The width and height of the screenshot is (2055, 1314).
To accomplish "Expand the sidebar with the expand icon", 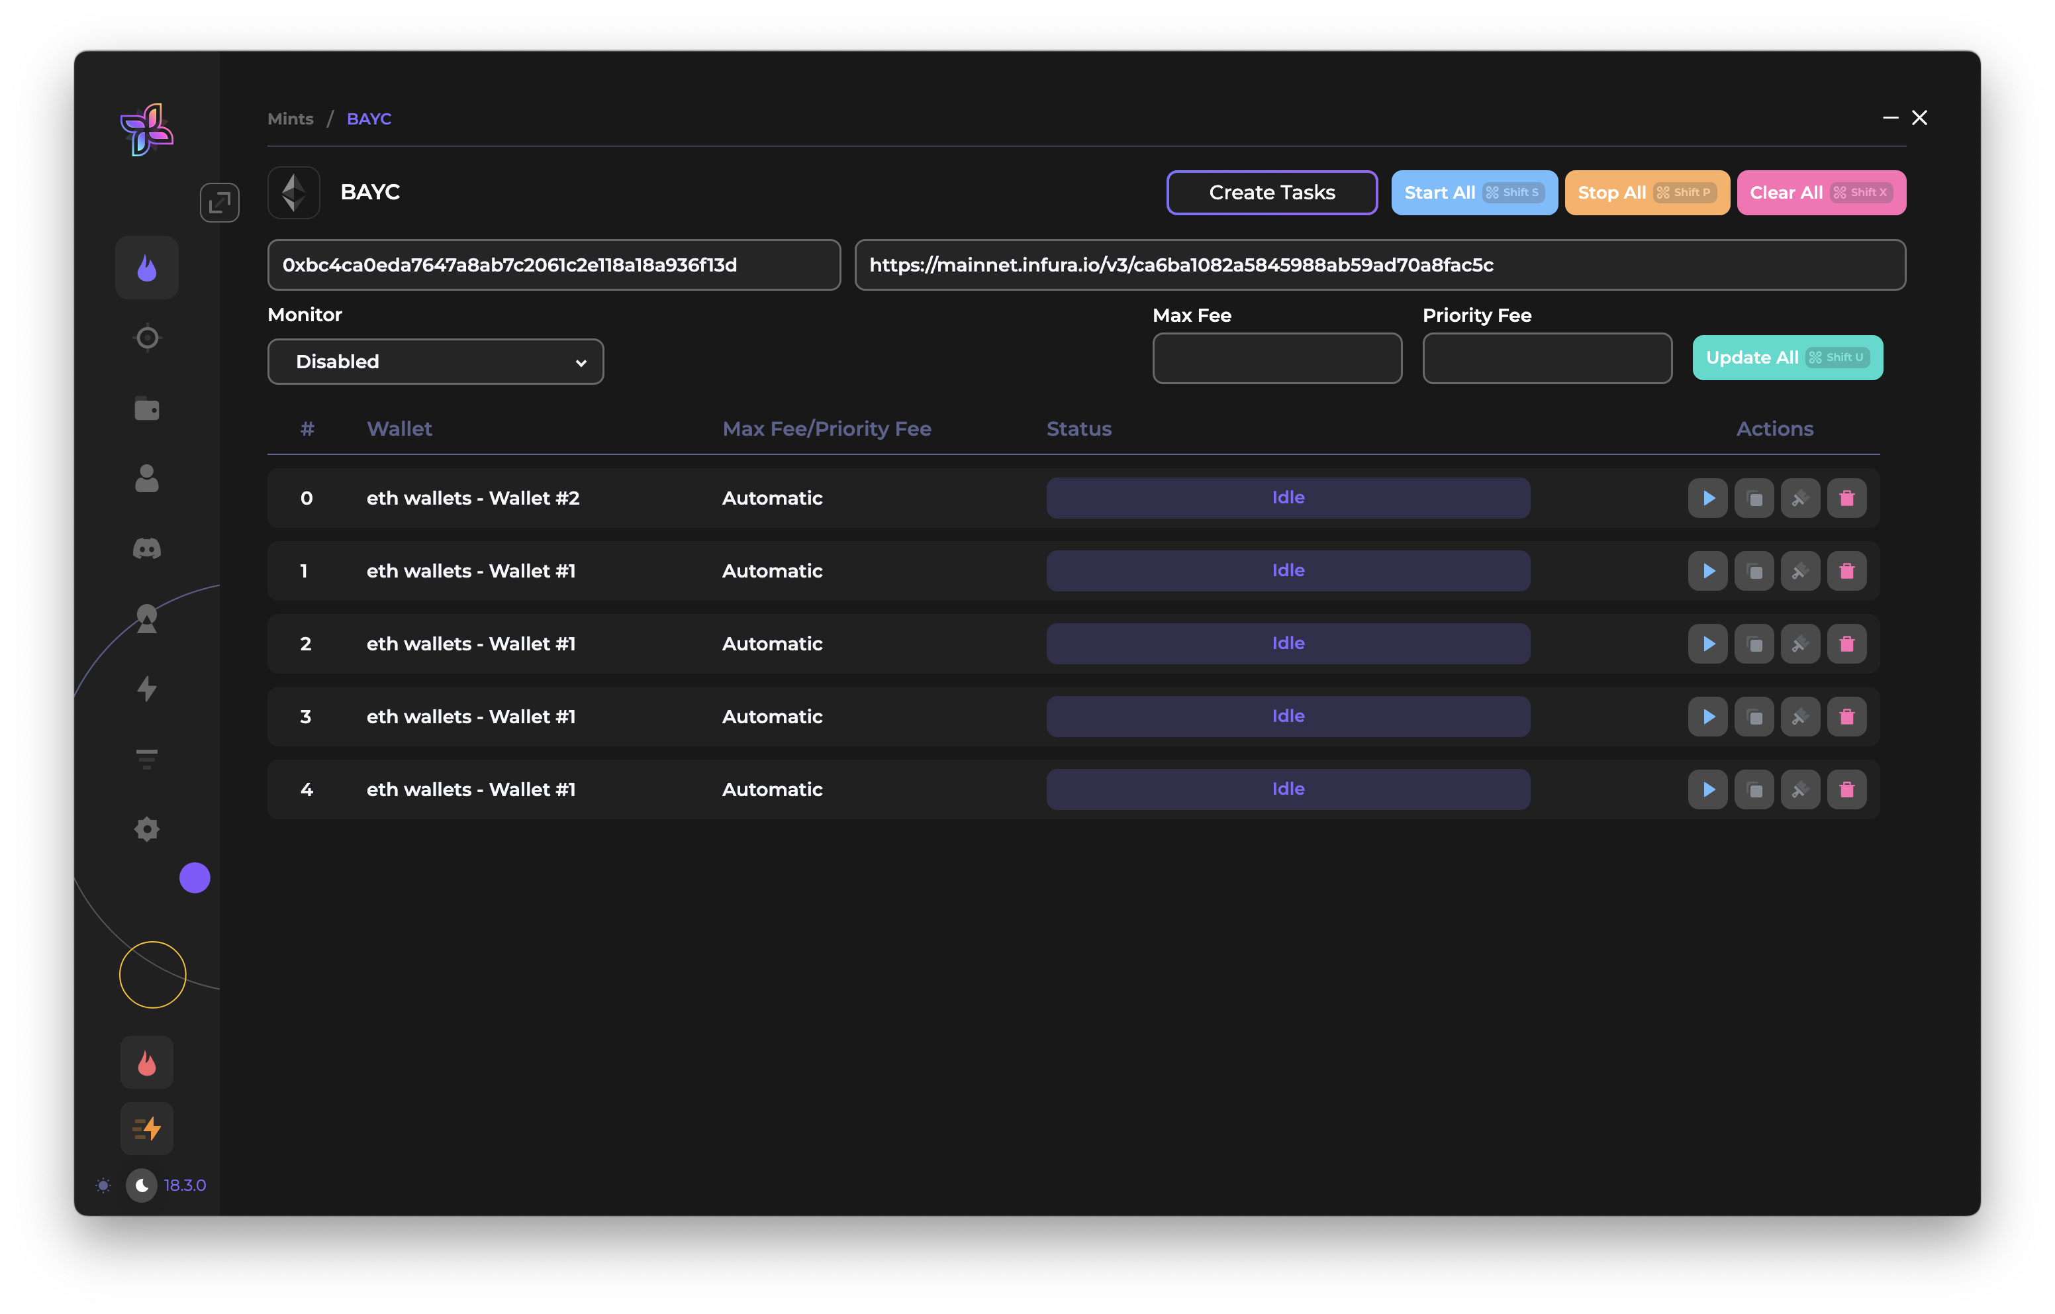I will [219, 203].
